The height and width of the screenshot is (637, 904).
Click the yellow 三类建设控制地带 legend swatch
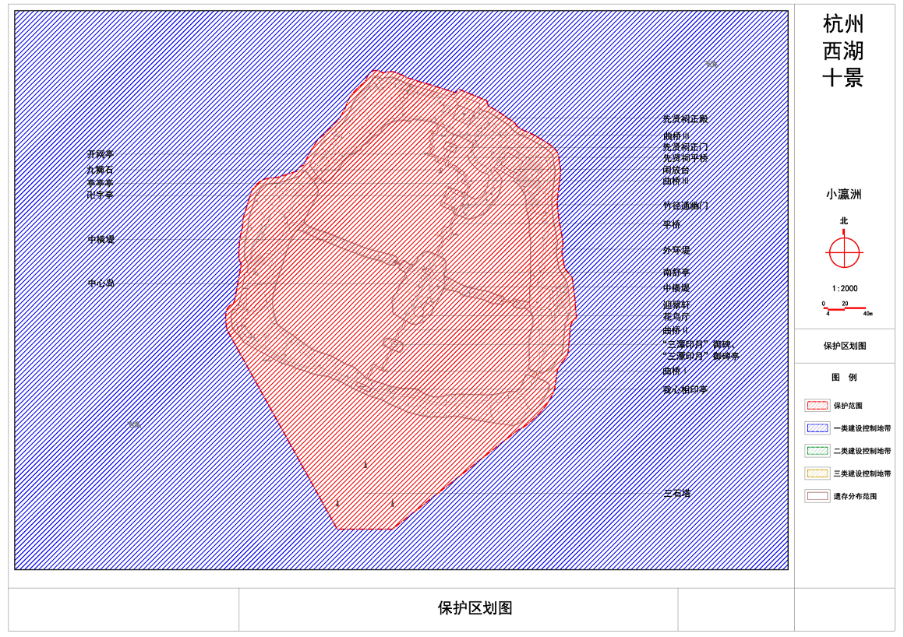coord(817,473)
